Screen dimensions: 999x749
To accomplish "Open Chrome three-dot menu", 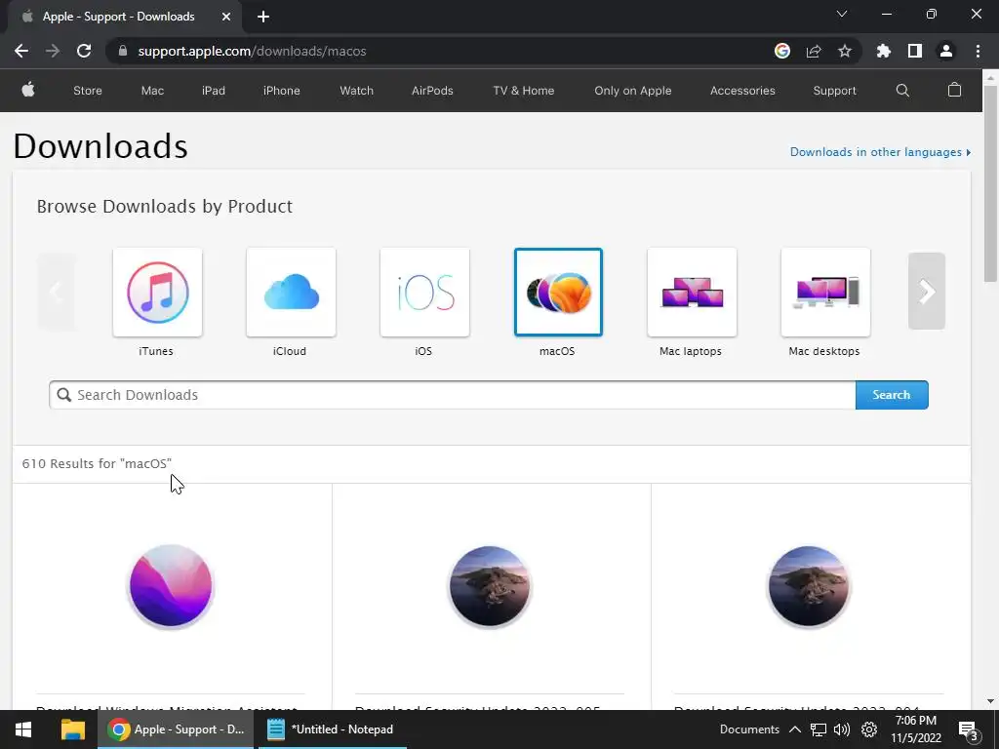I will [978, 51].
